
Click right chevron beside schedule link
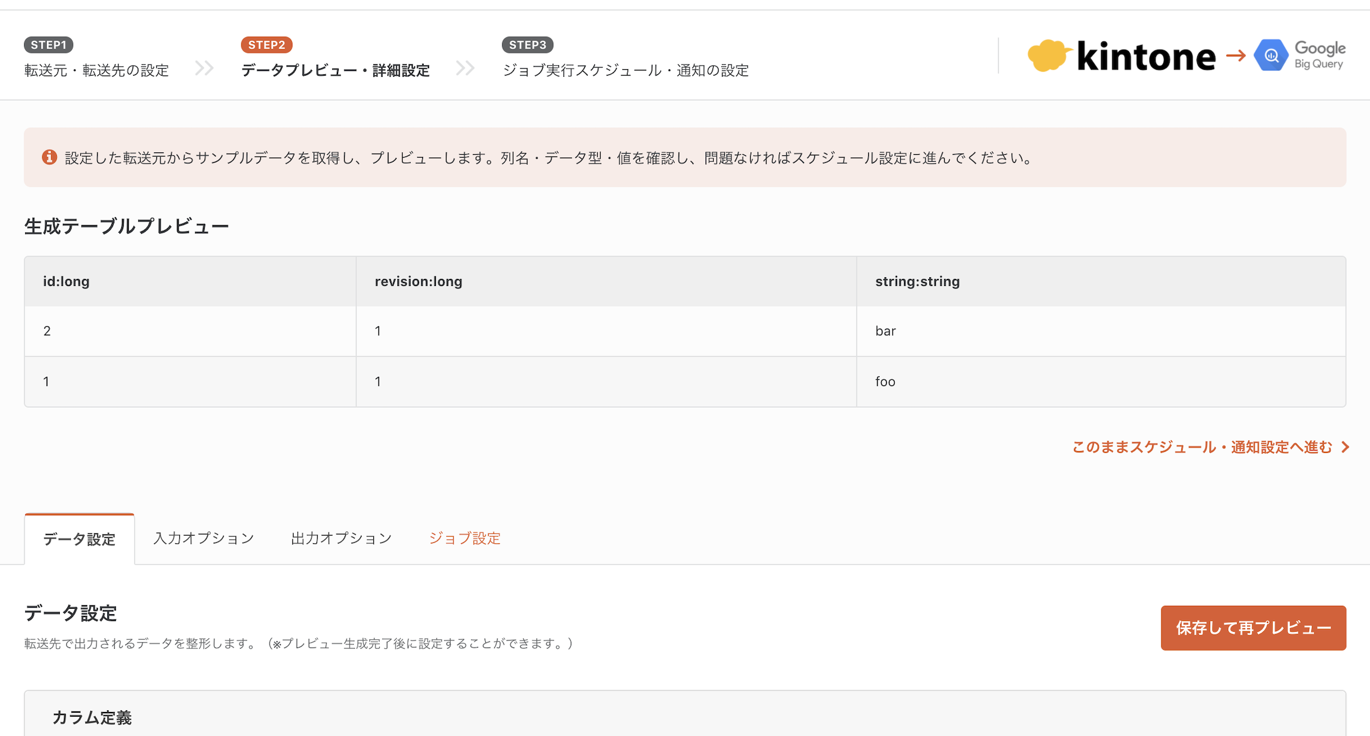click(x=1345, y=447)
